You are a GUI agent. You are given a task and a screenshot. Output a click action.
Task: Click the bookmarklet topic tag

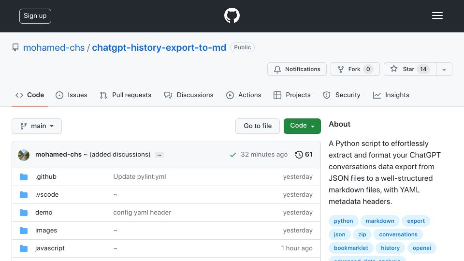pyautogui.click(x=351, y=248)
